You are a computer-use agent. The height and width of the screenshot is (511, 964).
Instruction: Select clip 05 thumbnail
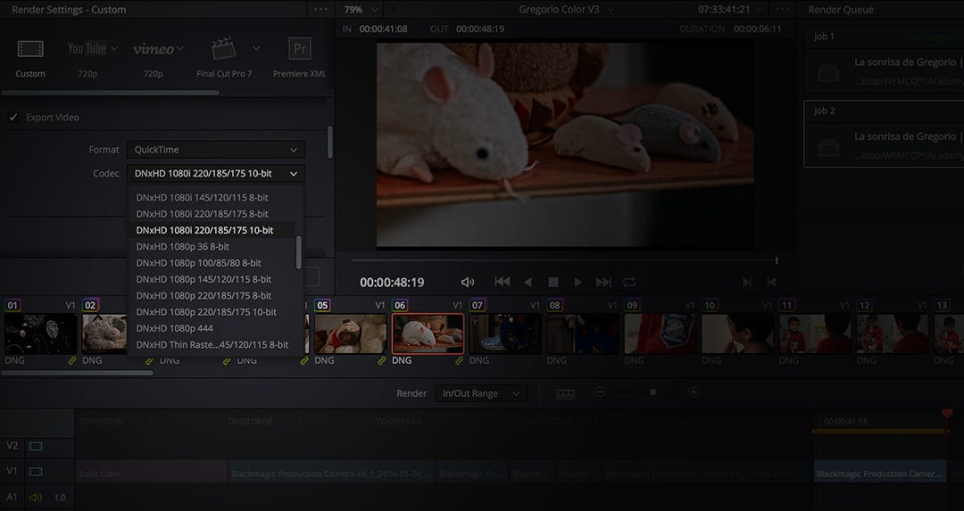[351, 334]
